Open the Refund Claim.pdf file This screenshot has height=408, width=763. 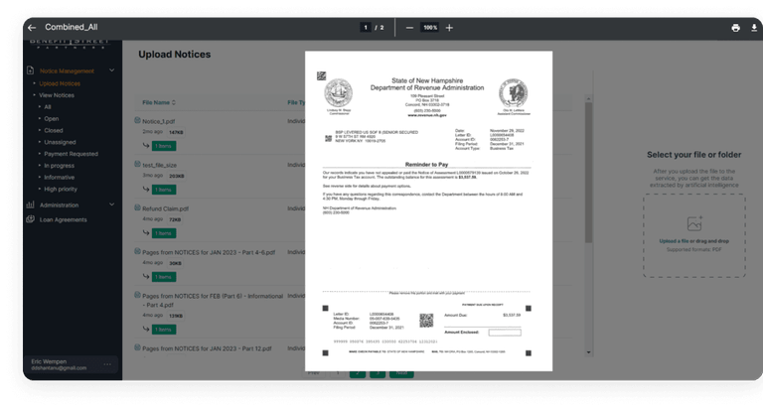(x=166, y=209)
